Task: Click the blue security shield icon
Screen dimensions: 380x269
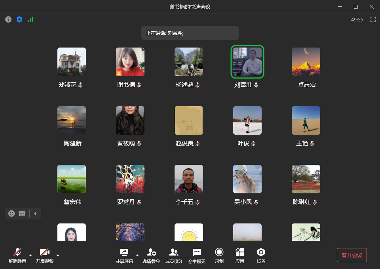Action: point(19,19)
